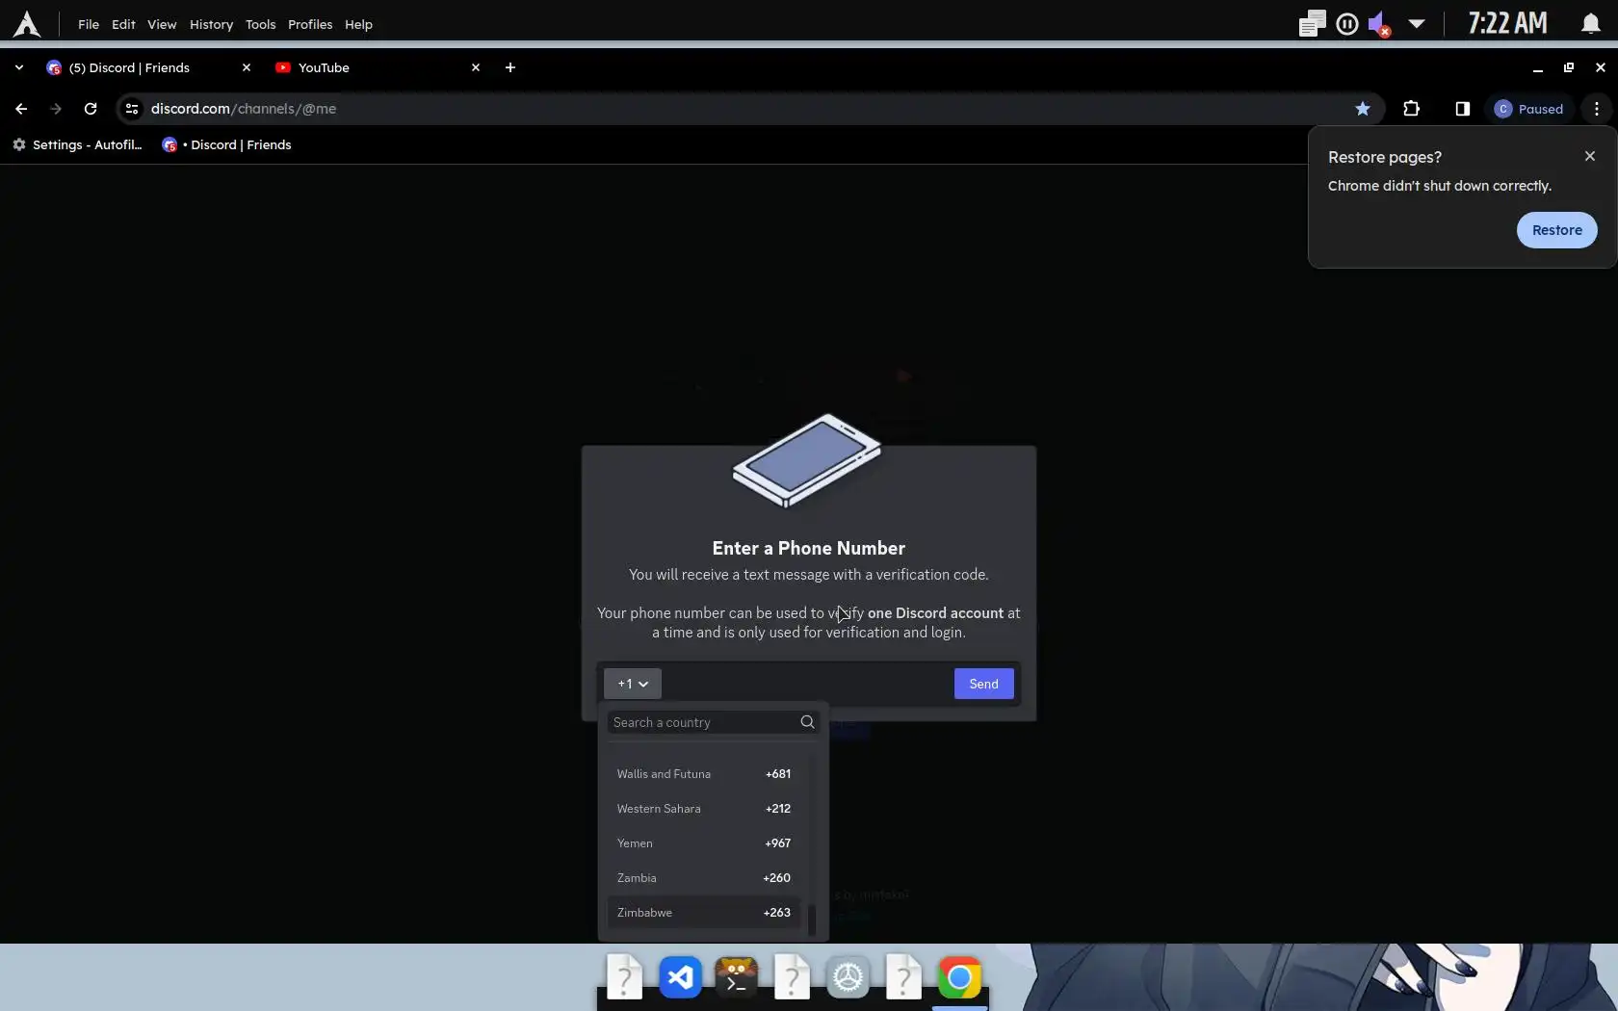
Task: View site information for discord.com
Action: click(132, 109)
